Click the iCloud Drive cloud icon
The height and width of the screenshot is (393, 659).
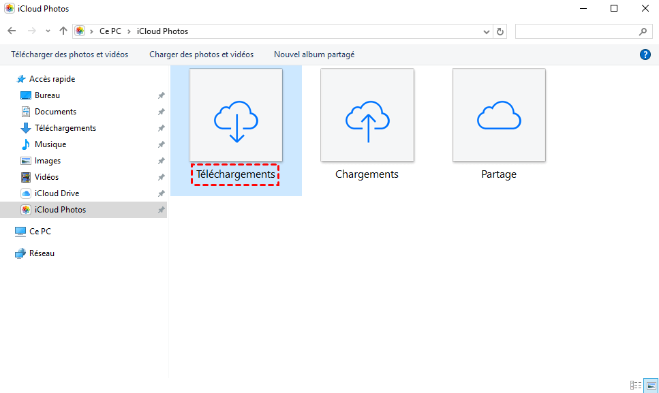(26, 193)
